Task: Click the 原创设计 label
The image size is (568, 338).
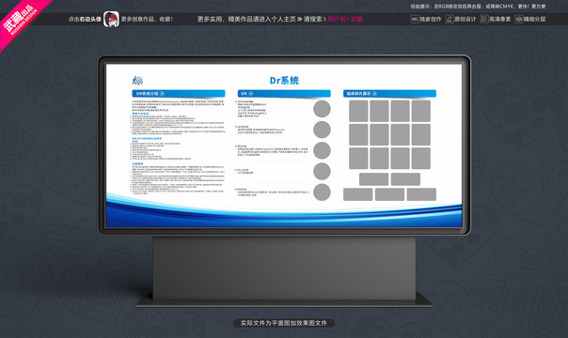Action: pyautogui.click(x=465, y=19)
